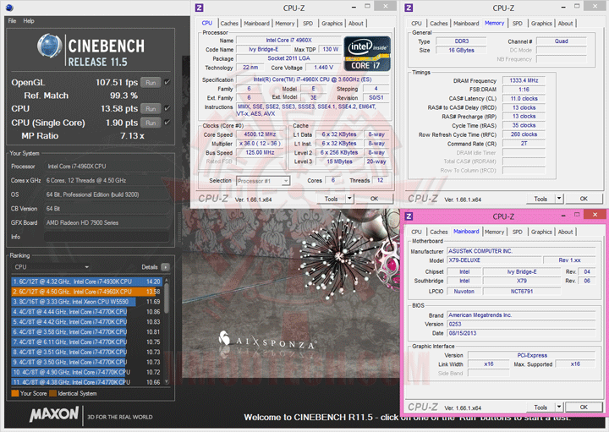Viewport: 609px width, 432px height.
Task: Run the OpenGL benchmark
Action: [x=151, y=82]
